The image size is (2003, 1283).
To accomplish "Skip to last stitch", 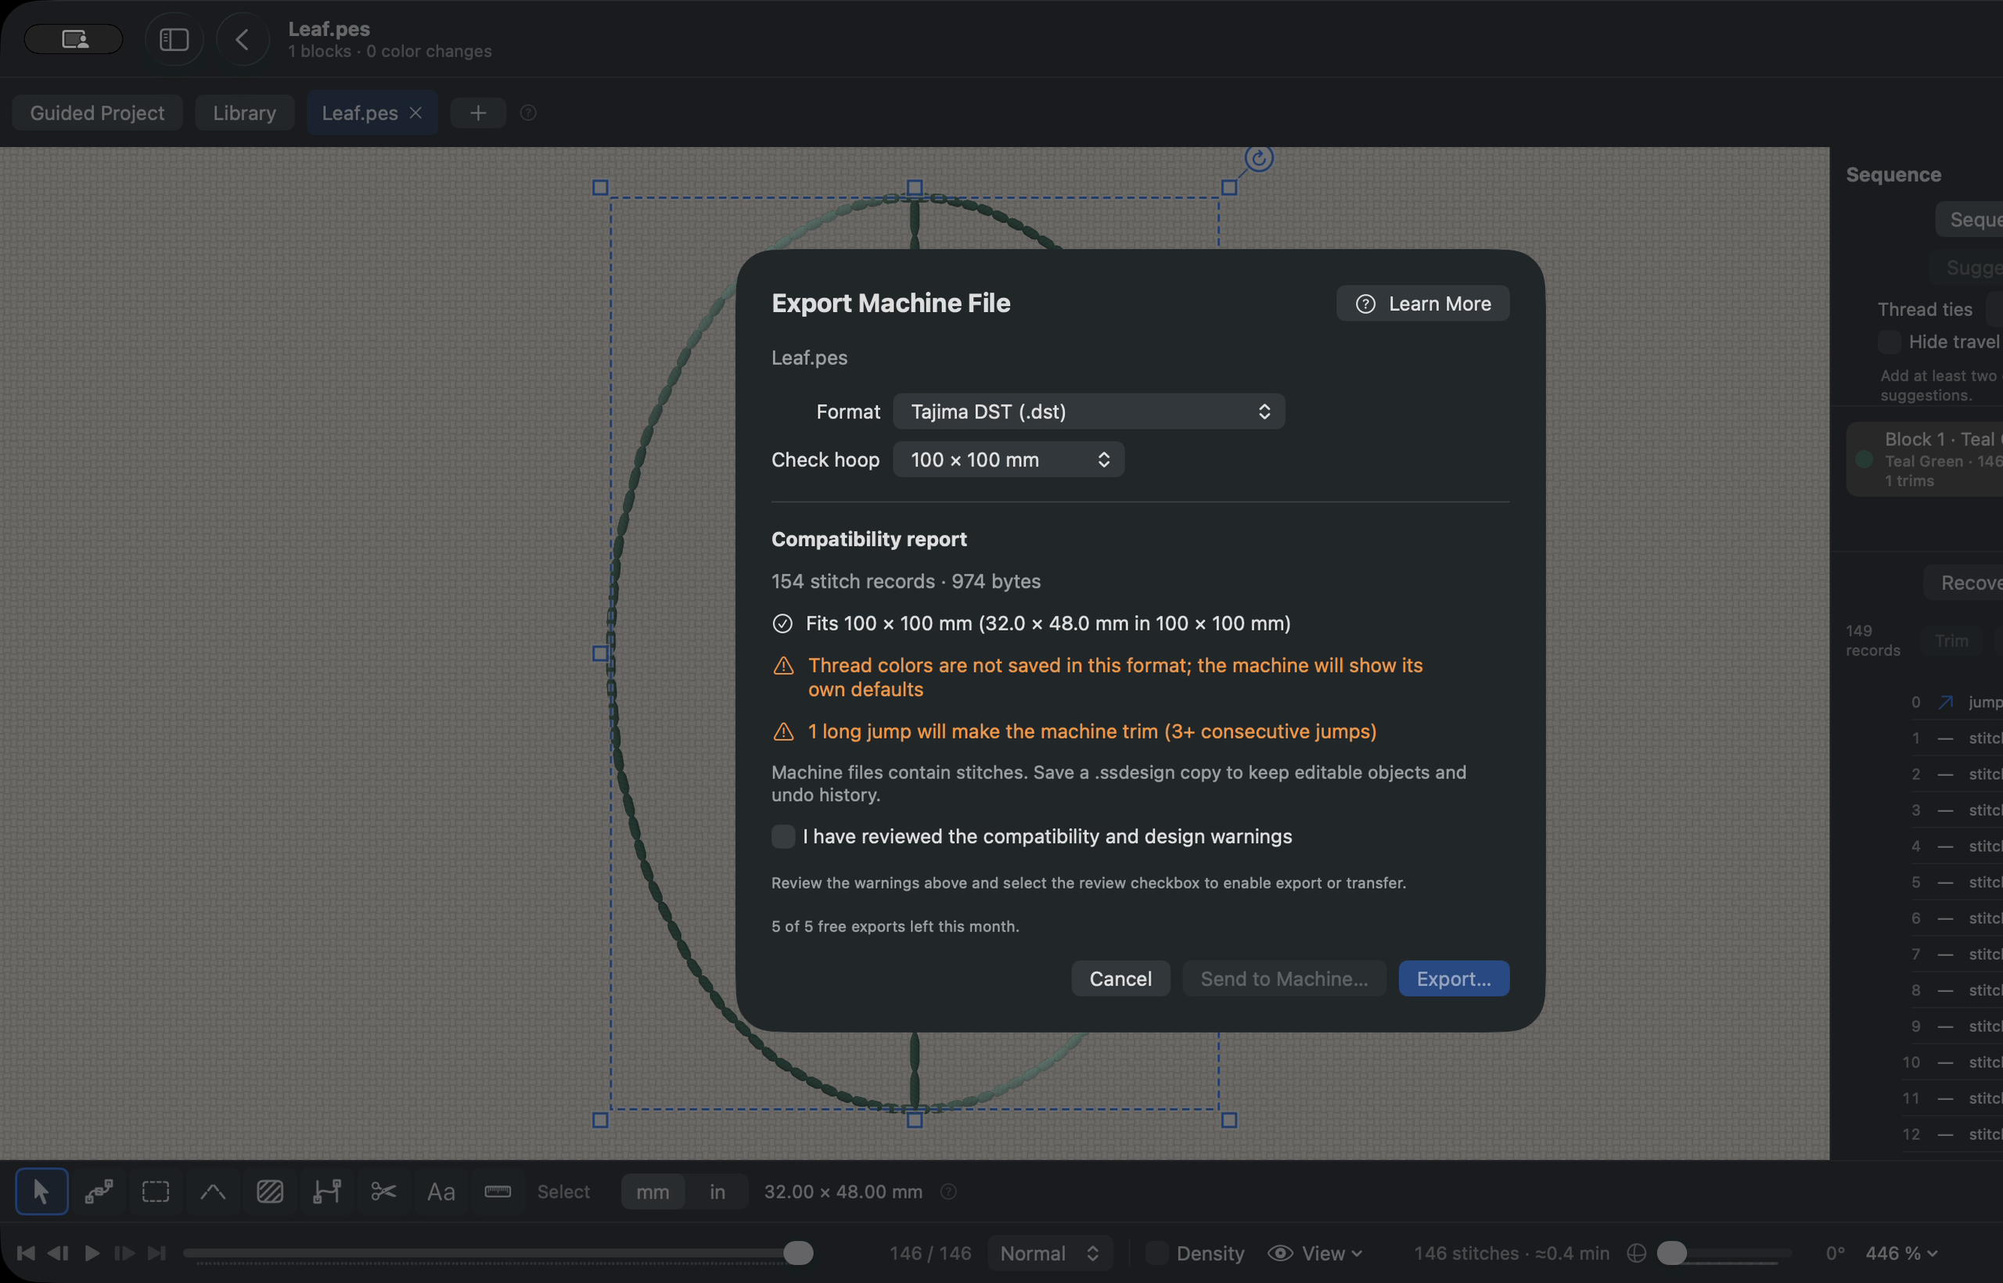I will click(x=156, y=1253).
